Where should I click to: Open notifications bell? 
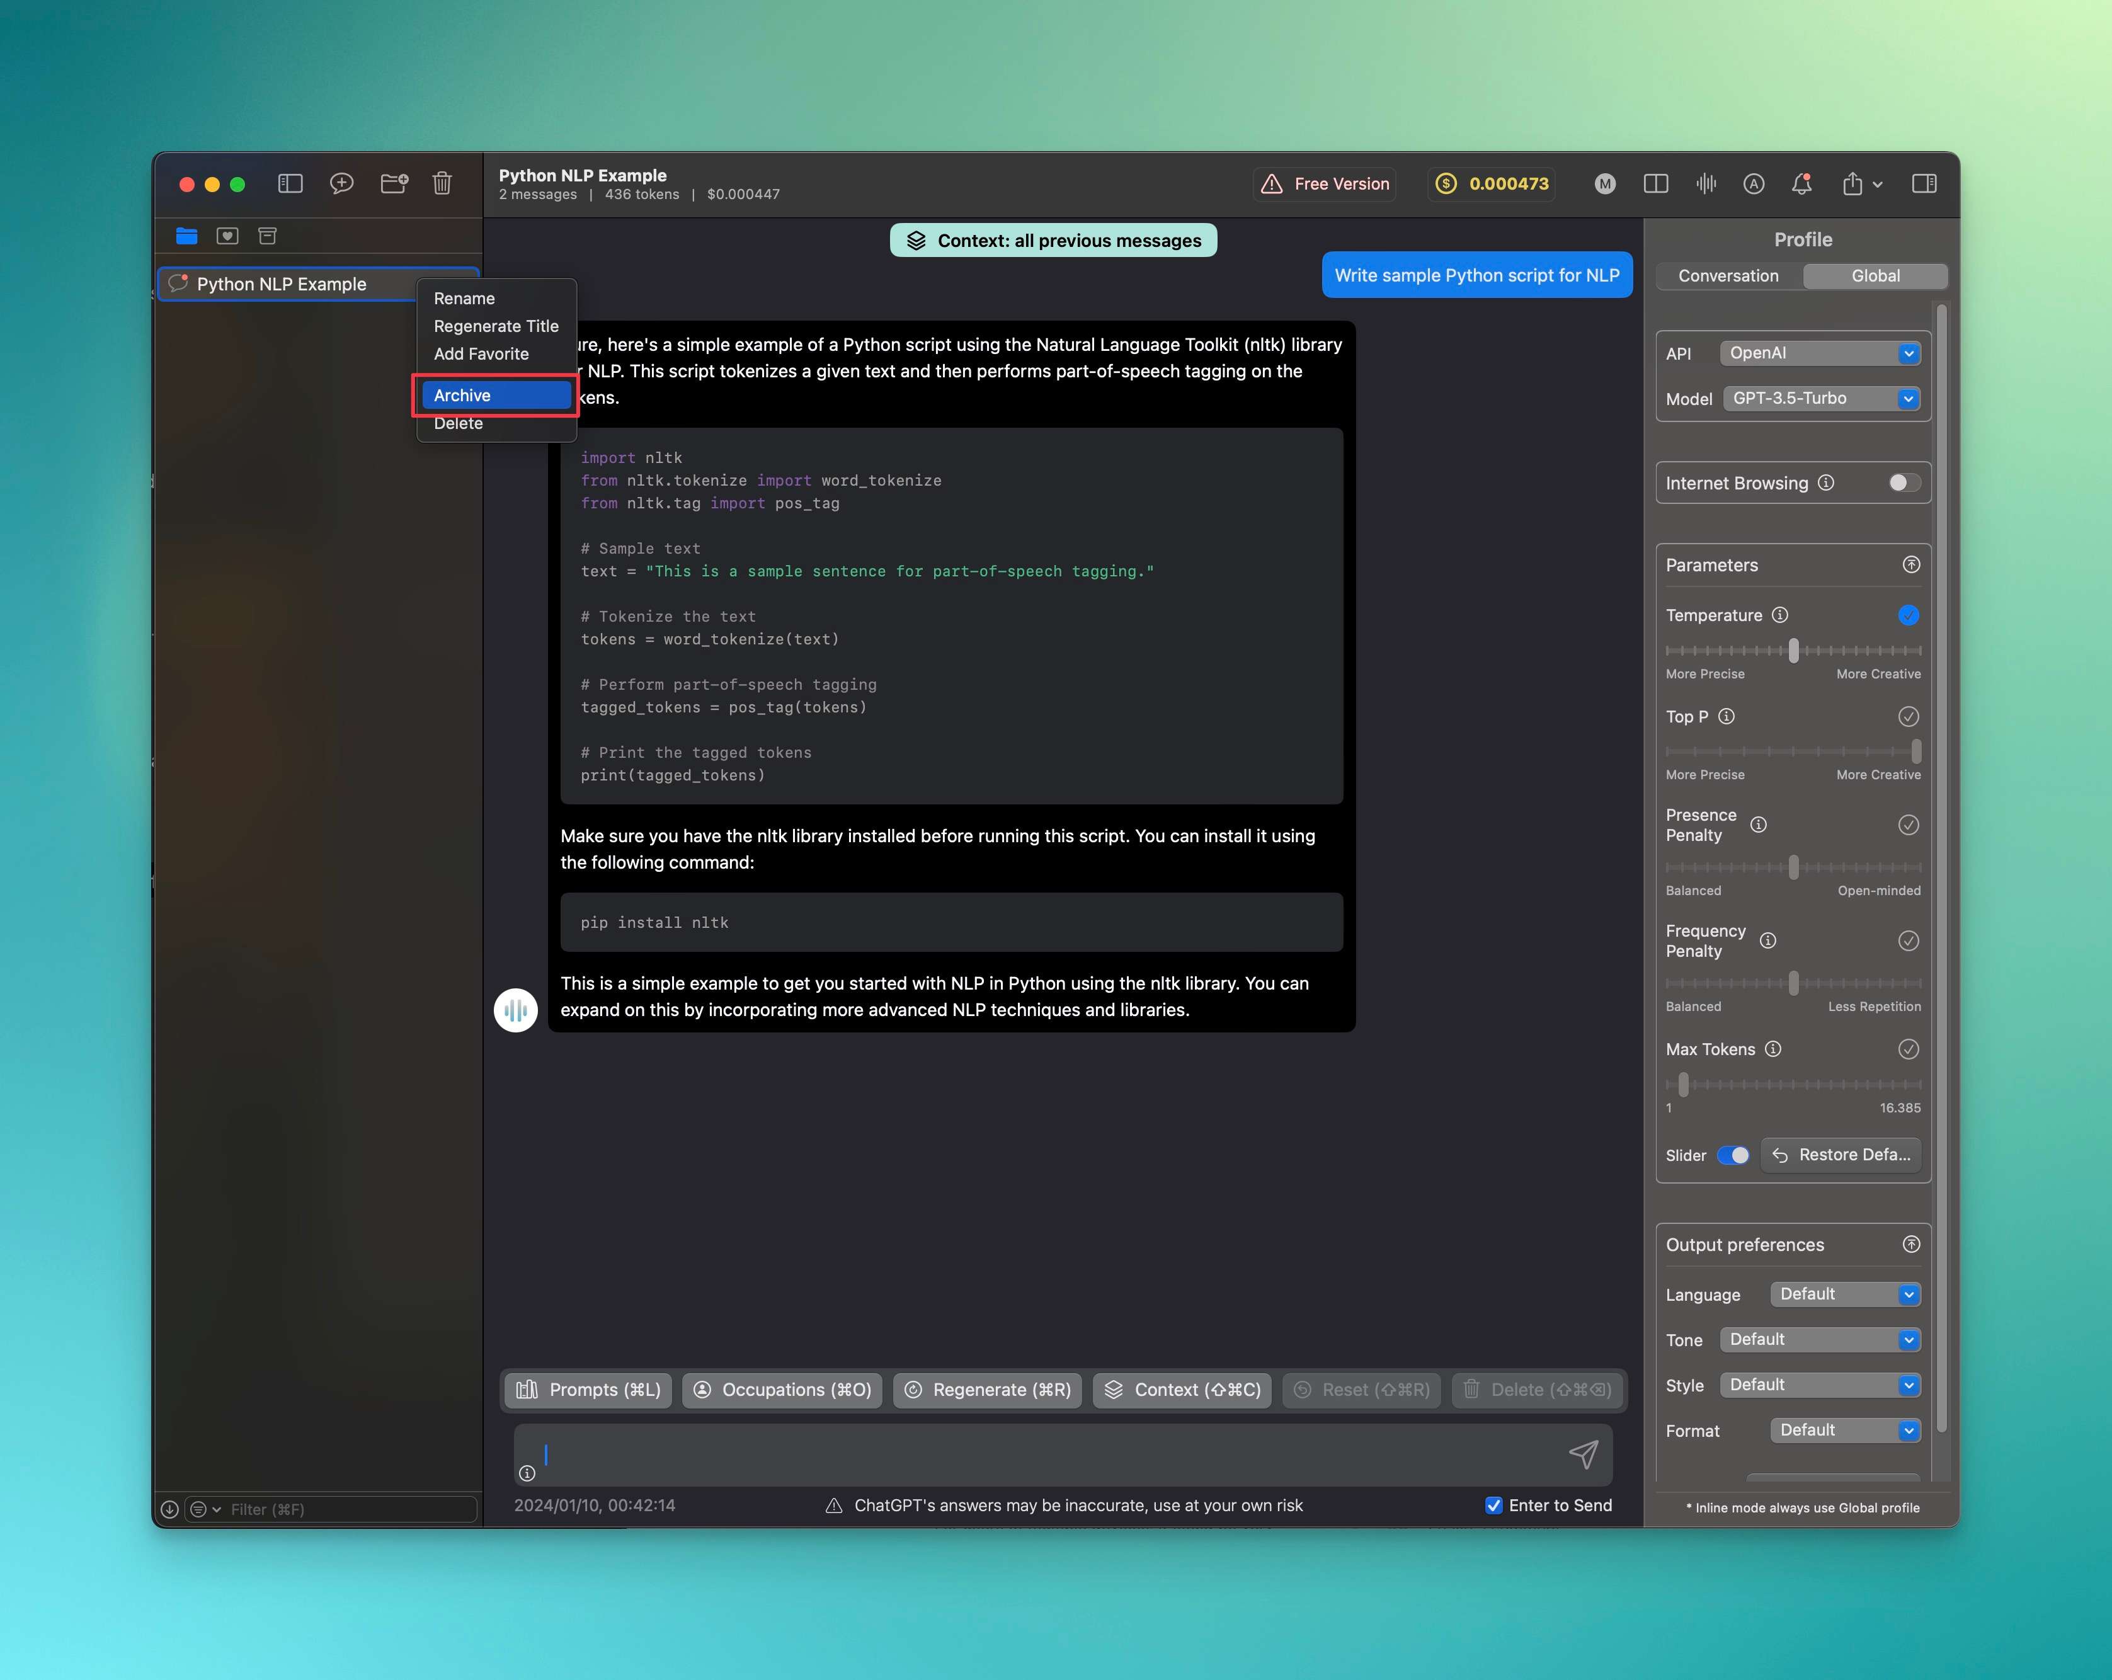tap(1801, 183)
